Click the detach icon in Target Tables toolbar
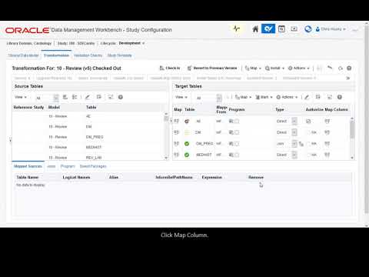Screen dimensions: 369x277 [x=330, y=97]
